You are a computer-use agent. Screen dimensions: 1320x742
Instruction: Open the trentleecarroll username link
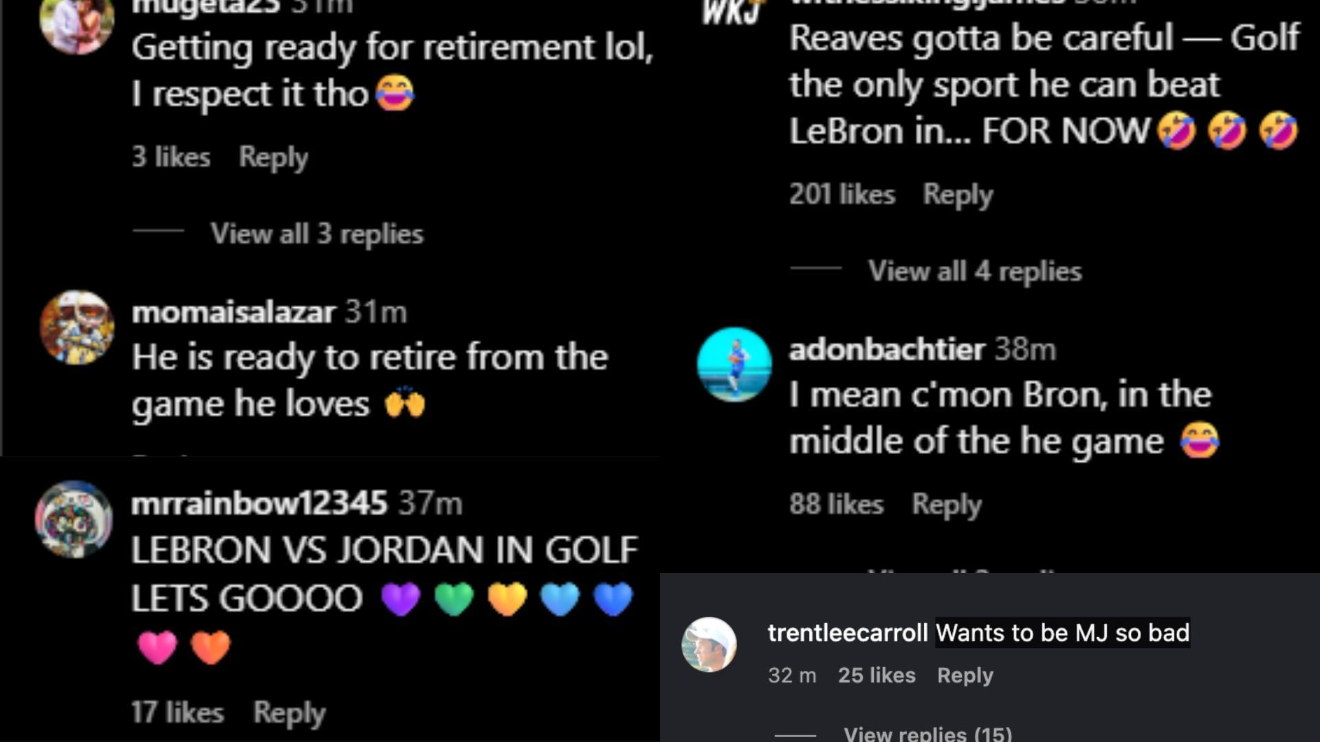pyautogui.click(x=848, y=633)
